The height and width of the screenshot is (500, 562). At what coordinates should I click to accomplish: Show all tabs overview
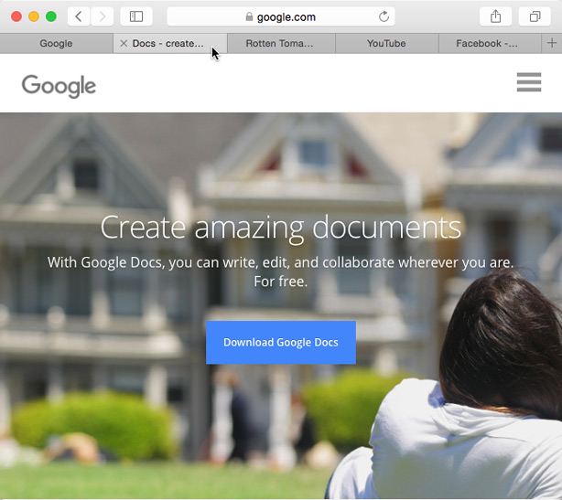pyautogui.click(x=535, y=16)
